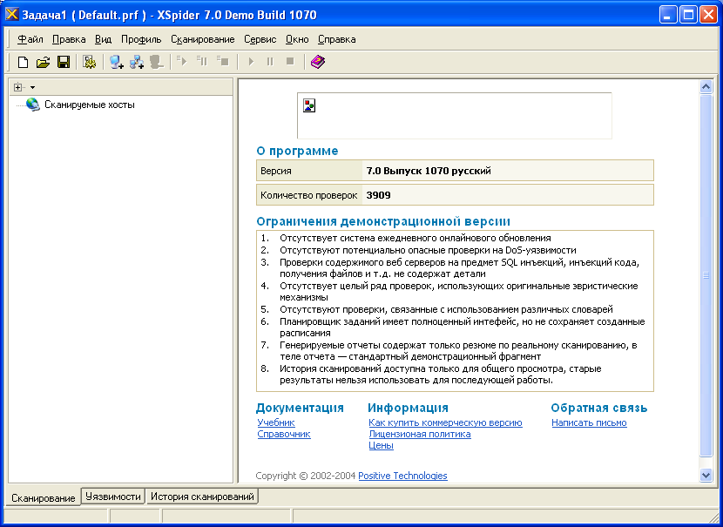This screenshot has width=723, height=527.
Task: Follow the Как купить коммерческую версию link
Action: [445, 422]
